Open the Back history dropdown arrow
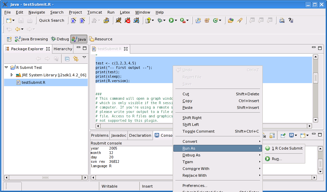This screenshot has height=192, width=327. tap(22, 29)
